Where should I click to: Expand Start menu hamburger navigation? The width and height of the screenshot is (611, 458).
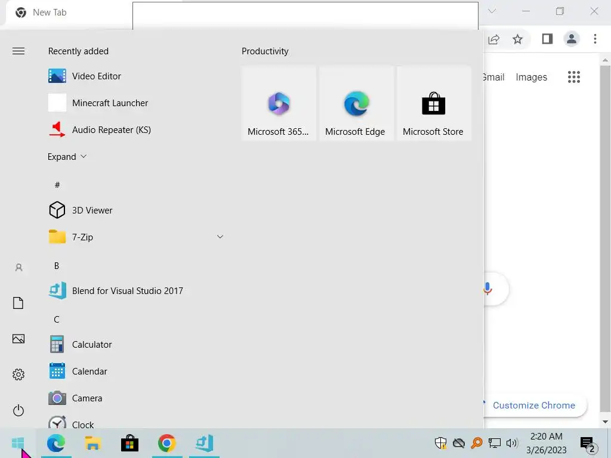coord(18,51)
